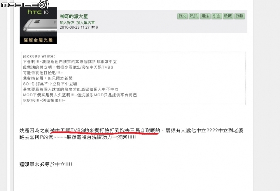Click the 璀璨金屬光雕 caption under avatar
This screenshot has height=191, width=280.
tap(38, 40)
